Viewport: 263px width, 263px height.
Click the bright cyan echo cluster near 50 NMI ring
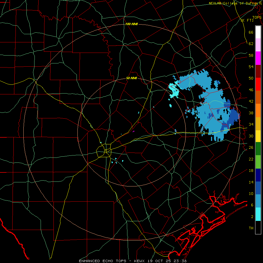174,90
